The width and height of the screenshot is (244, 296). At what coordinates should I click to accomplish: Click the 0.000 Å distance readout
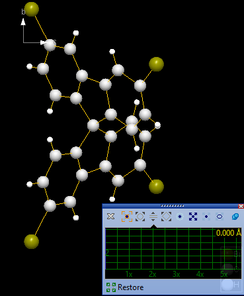click(229, 232)
